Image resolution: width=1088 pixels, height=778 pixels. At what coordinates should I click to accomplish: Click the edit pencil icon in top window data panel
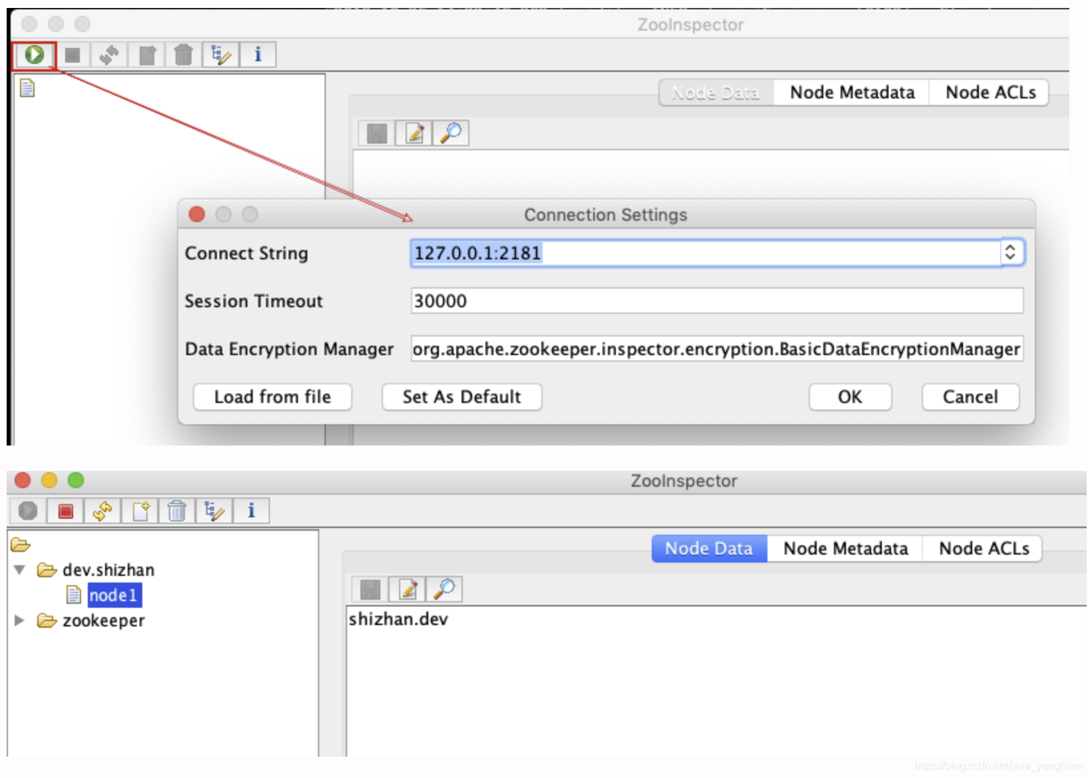[x=414, y=134]
